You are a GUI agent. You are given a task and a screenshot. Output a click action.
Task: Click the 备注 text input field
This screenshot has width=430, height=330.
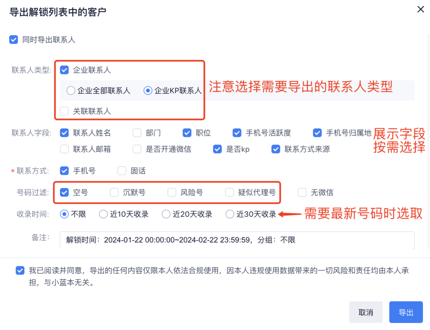[237, 240]
